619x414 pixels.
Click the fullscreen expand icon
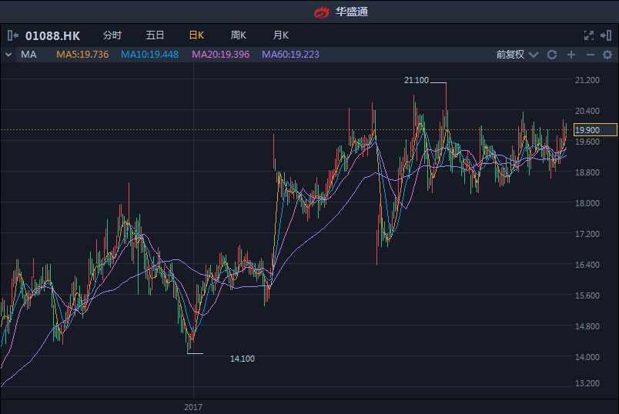tap(589, 35)
